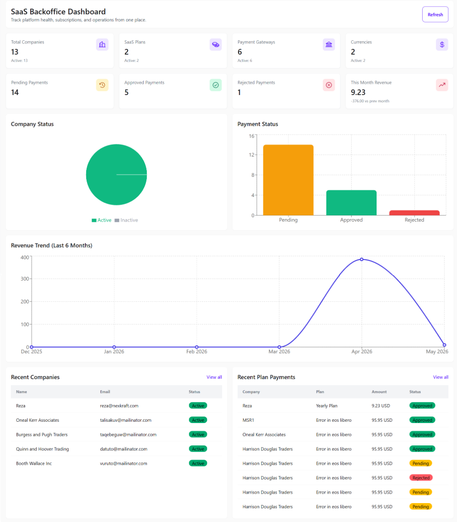Click the Payment Gateways card value 6
Screen dimensions: 457x522
pyautogui.click(x=240, y=52)
